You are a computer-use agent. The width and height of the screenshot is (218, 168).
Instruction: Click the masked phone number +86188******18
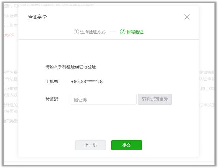(87, 81)
